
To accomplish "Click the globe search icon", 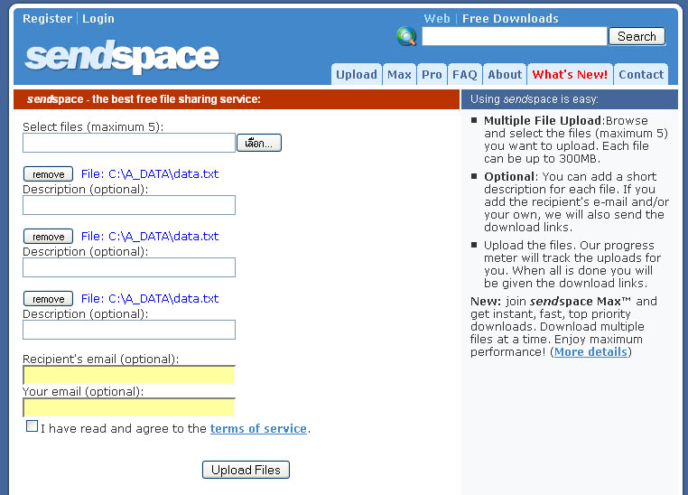I will tap(406, 36).
